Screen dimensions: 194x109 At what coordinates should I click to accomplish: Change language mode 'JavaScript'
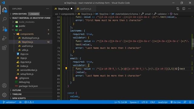162,102
